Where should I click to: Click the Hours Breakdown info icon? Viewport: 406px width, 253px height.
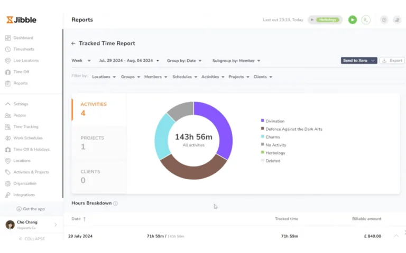coord(115,203)
